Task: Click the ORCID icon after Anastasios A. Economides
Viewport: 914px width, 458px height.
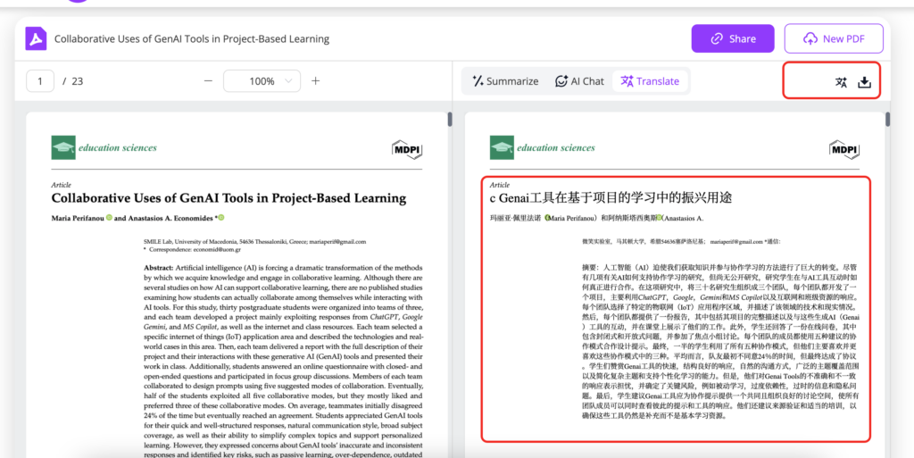Action: point(221,218)
